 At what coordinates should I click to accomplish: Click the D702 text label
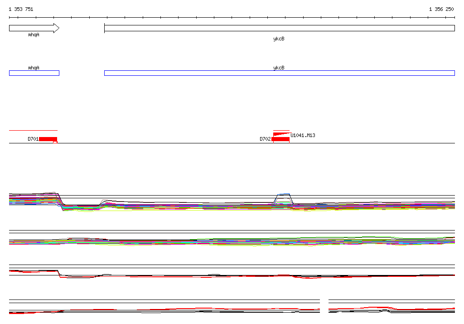265,139
